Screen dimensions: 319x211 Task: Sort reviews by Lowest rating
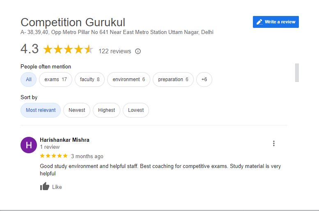(136, 110)
